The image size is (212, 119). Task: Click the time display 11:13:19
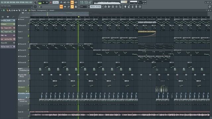(85, 2)
